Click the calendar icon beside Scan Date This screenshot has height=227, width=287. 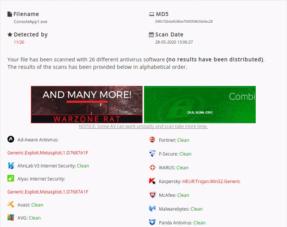point(151,35)
